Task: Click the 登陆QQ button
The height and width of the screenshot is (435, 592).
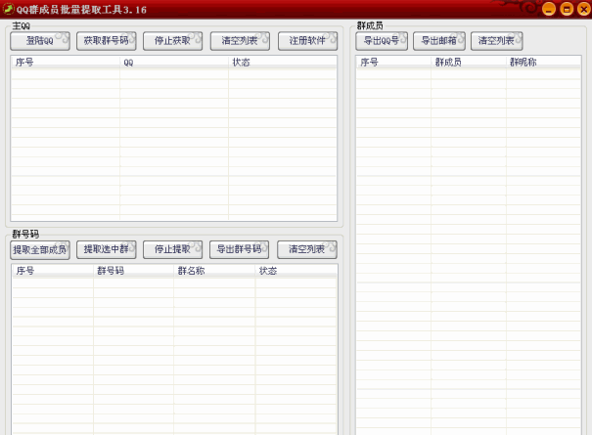Action: [x=40, y=41]
